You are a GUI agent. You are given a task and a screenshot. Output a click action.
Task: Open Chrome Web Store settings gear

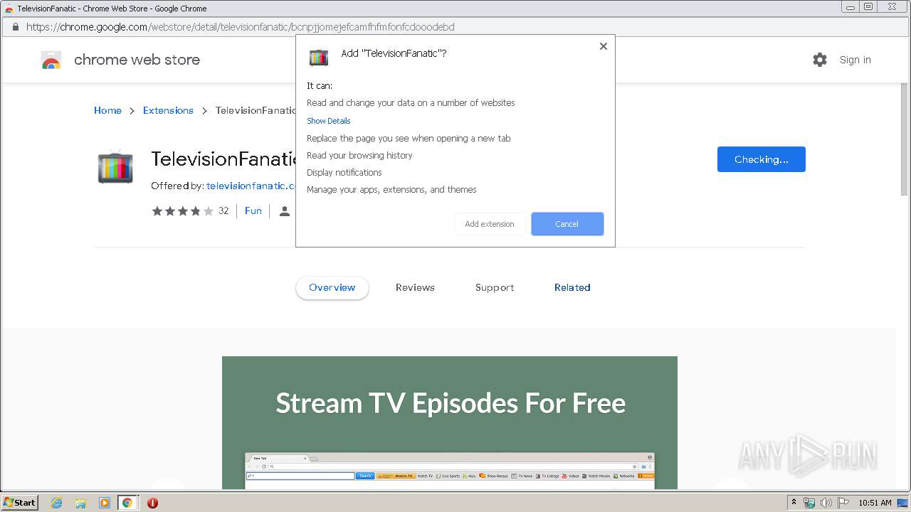pyautogui.click(x=820, y=60)
